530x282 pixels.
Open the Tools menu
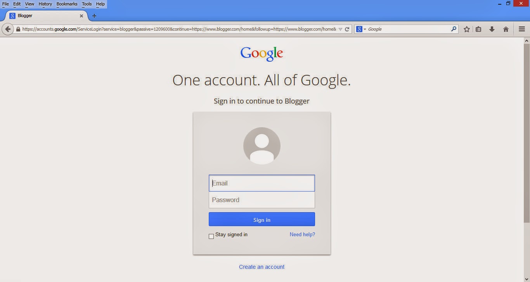coord(87,4)
